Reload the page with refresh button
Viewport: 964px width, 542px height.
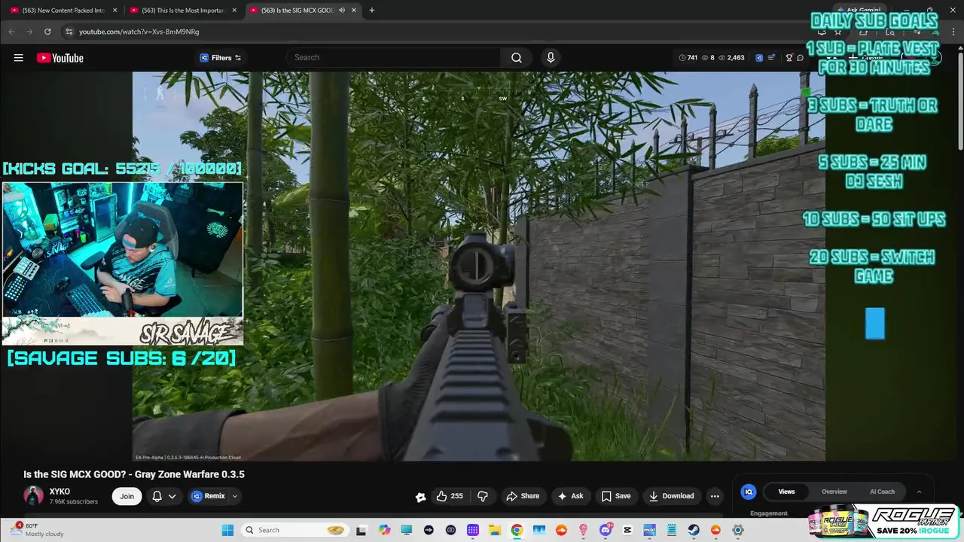tap(47, 32)
